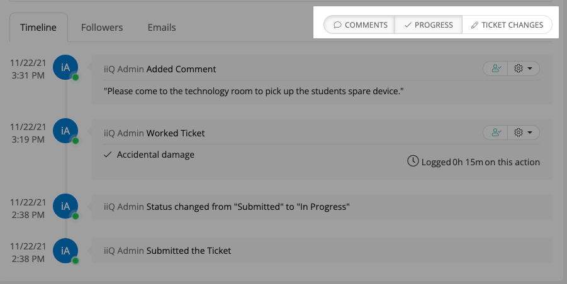Click the person-check icon on the Added Comment entry
The image size is (567, 284).
[x=497, y=68]
